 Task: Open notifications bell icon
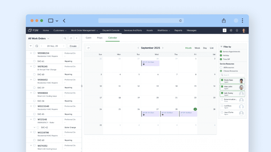[x=237, y=30]
